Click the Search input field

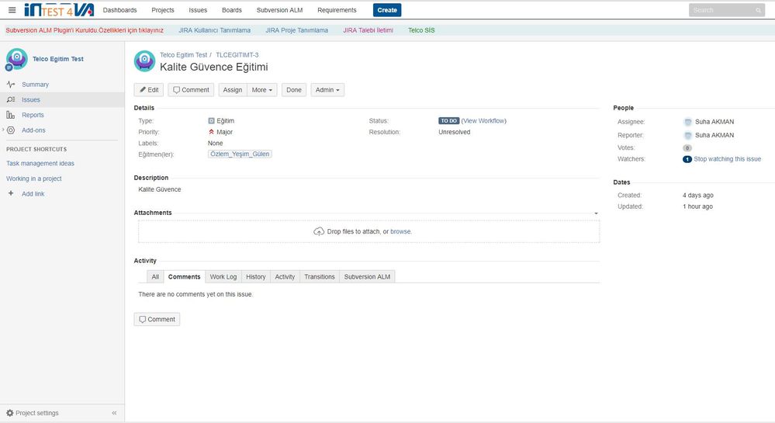click(x=727, y=10)
